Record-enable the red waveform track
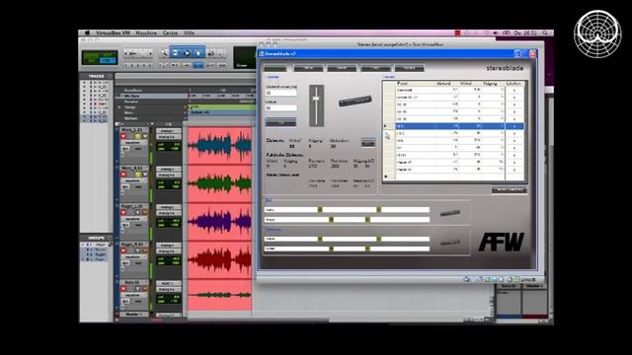 (x=123, y=250)
